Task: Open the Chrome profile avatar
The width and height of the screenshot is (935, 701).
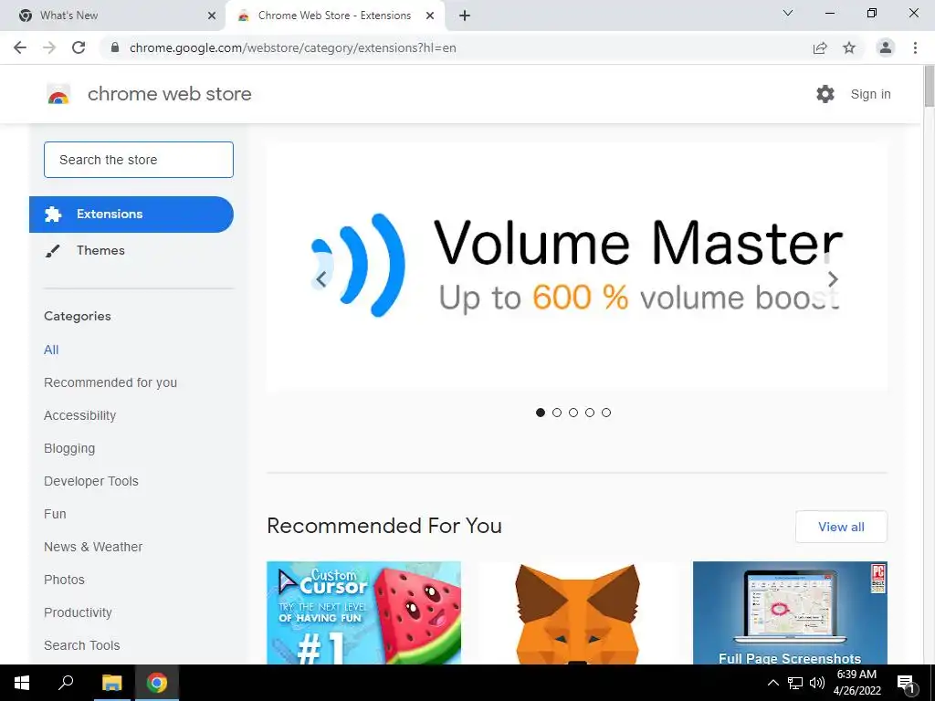Action: tap(886, 47)
